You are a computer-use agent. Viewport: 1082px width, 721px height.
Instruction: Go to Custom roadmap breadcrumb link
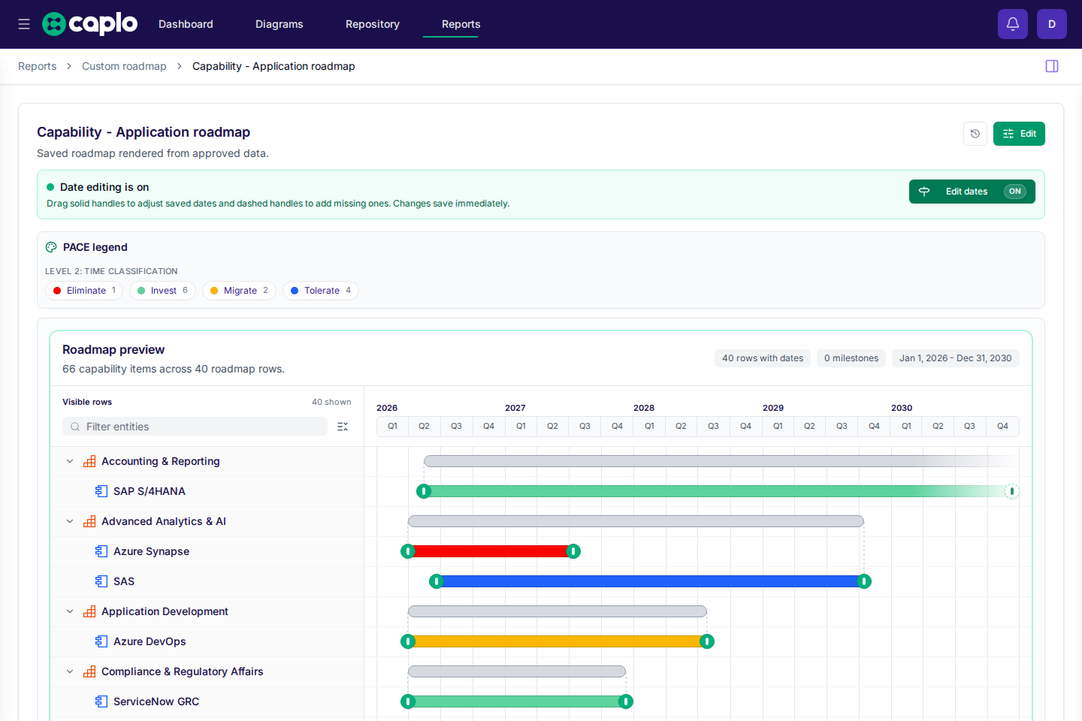124,66
